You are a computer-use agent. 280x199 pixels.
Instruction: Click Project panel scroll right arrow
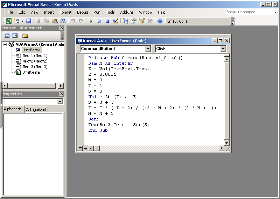(x=61, y=86)
